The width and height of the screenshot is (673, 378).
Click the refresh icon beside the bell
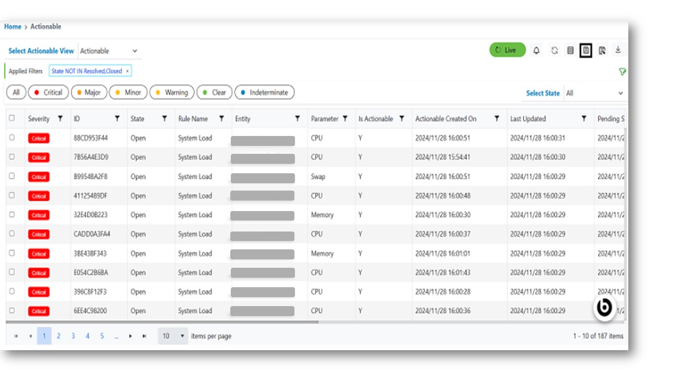tap(554, 50)
